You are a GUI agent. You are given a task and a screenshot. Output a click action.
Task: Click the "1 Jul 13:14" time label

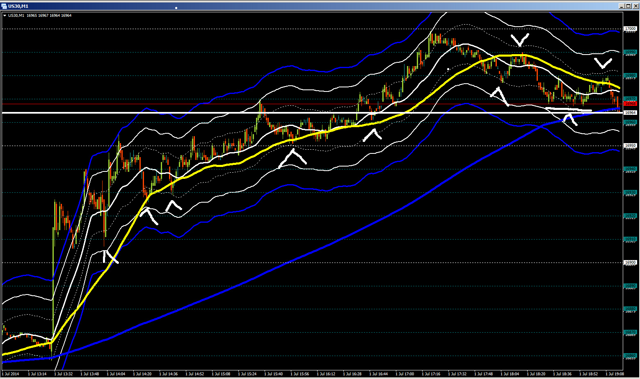[x=37, y=374]
